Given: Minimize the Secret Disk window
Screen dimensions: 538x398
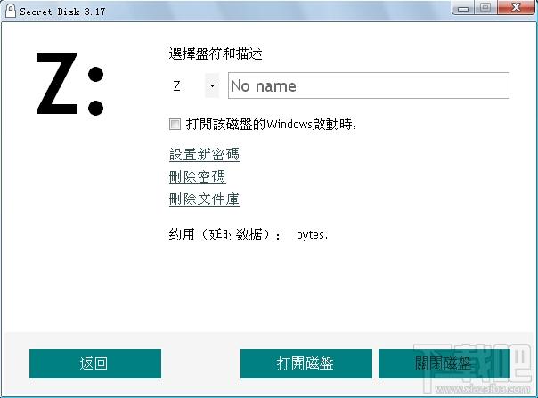Looking at the screenshot, I should coord(463,7).
